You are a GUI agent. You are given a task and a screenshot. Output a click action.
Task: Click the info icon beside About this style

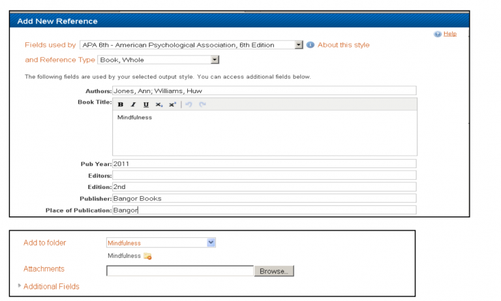coord(311,45)
